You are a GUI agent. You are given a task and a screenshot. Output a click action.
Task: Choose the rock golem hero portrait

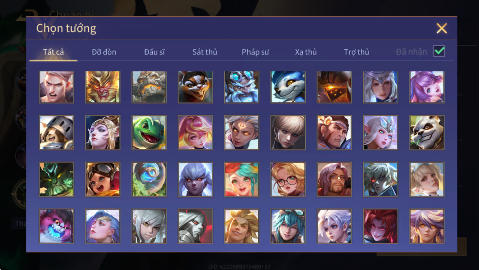tap(149, 87)
